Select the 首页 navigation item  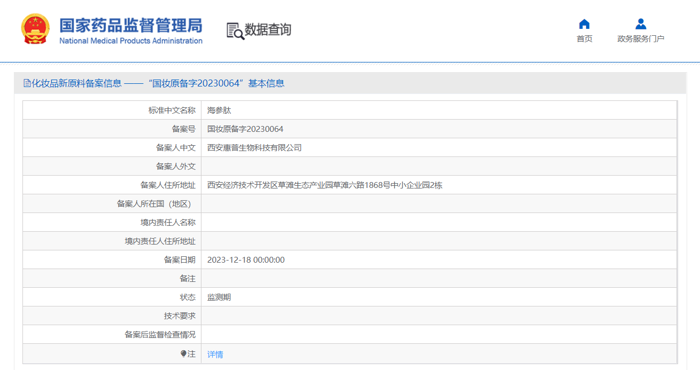(x=584, y=38)
